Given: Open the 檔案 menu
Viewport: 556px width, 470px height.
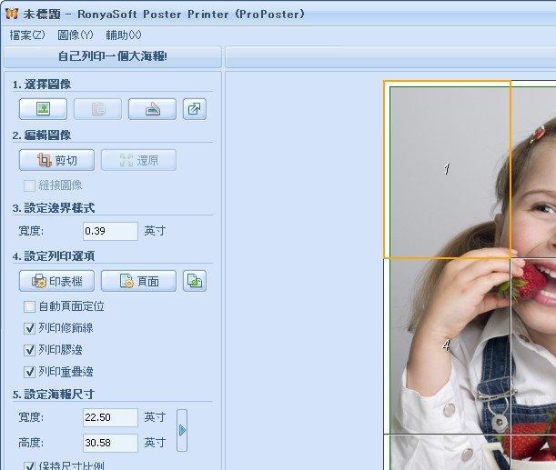Looking at the screenshot, I should pos(27,35).
